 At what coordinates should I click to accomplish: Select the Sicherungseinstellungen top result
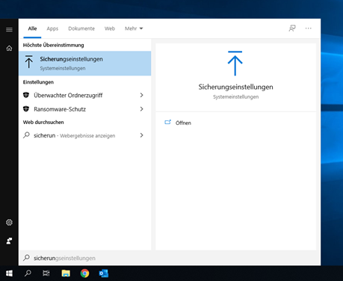[x=85, y=64]
